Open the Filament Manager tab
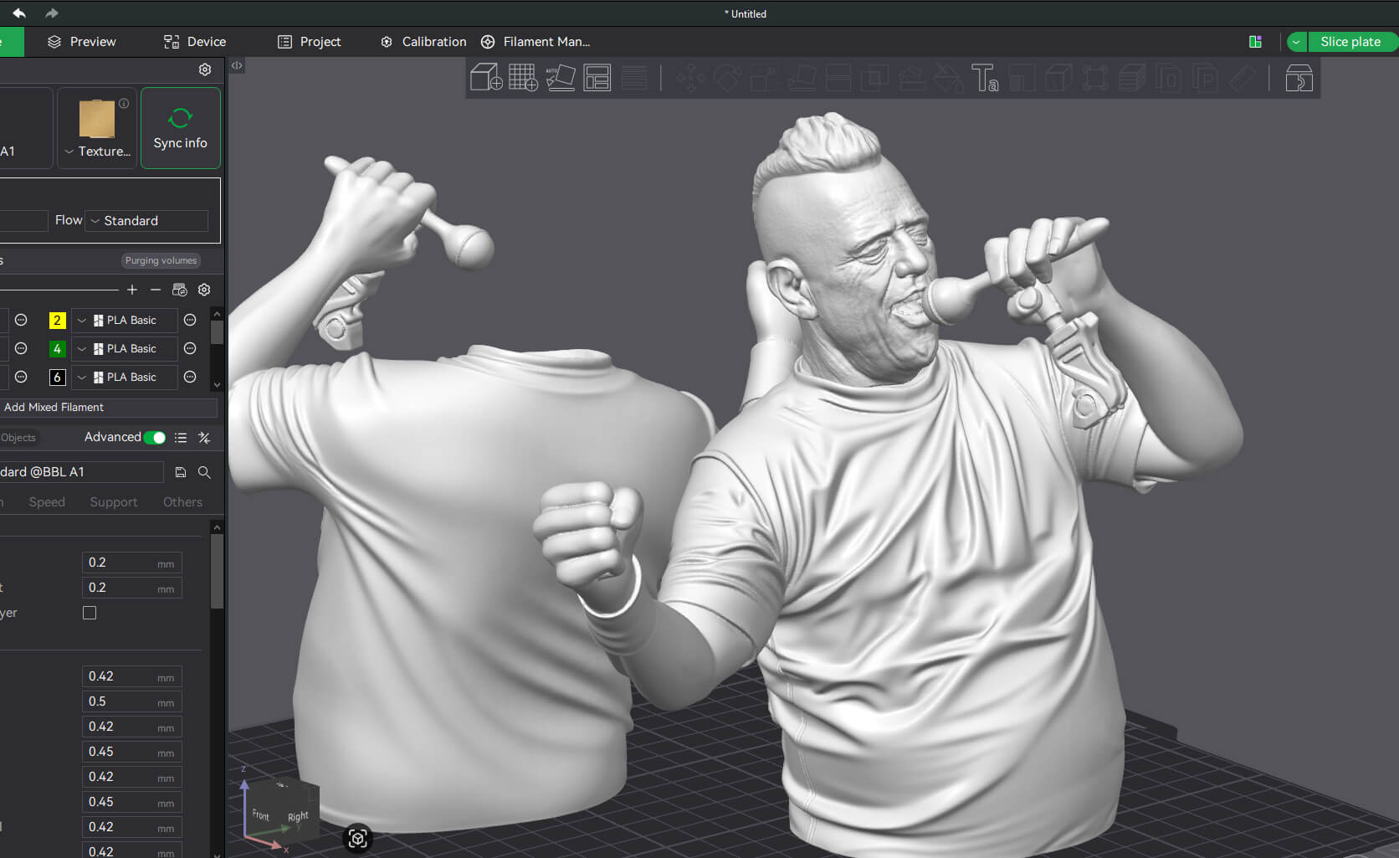 536,42
